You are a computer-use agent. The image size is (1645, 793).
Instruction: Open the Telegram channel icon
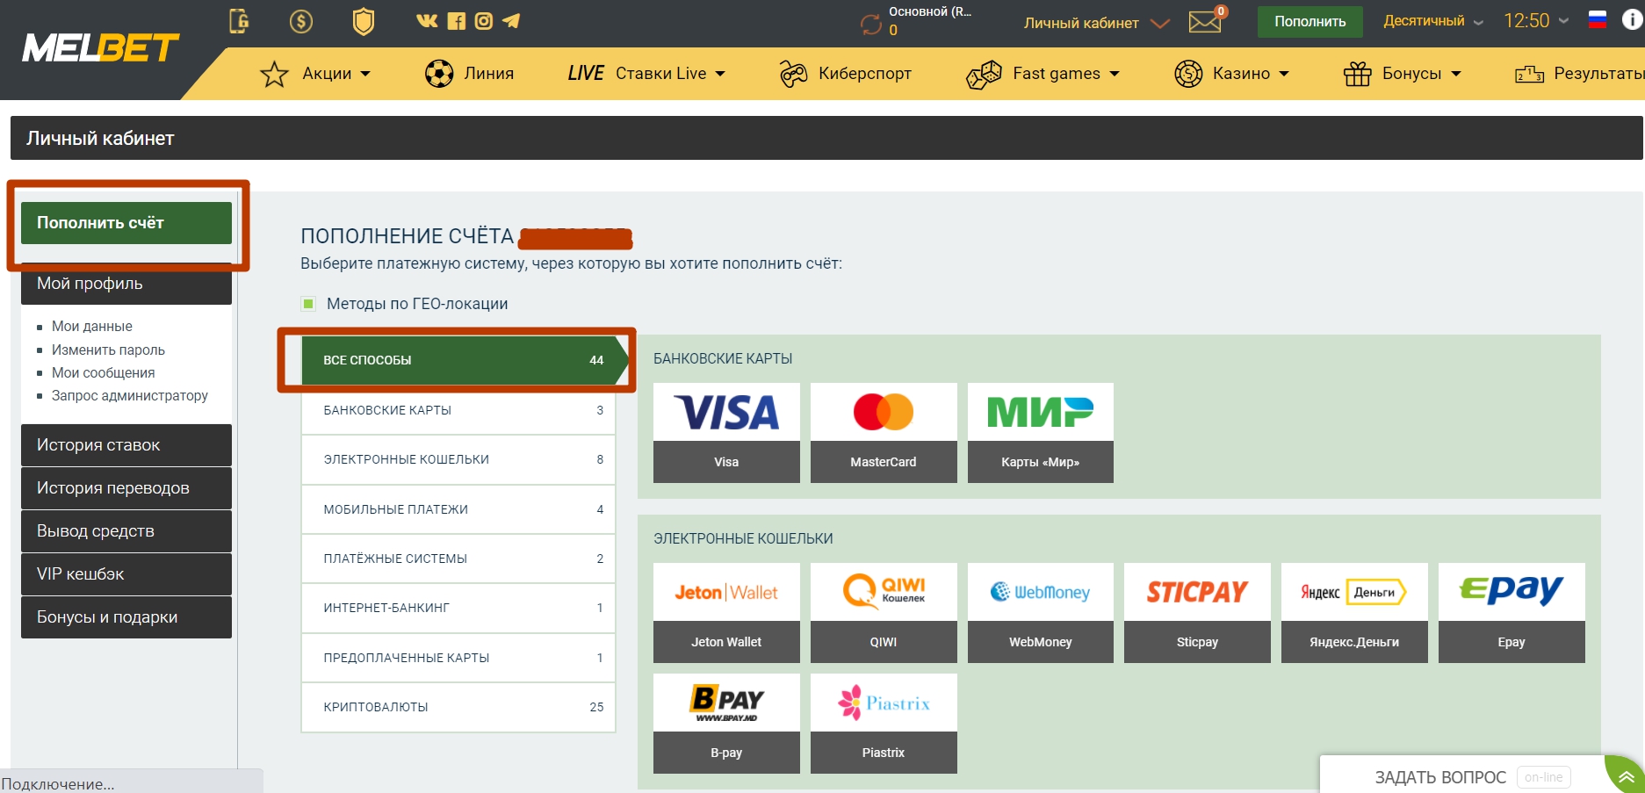tap(511, 21)
